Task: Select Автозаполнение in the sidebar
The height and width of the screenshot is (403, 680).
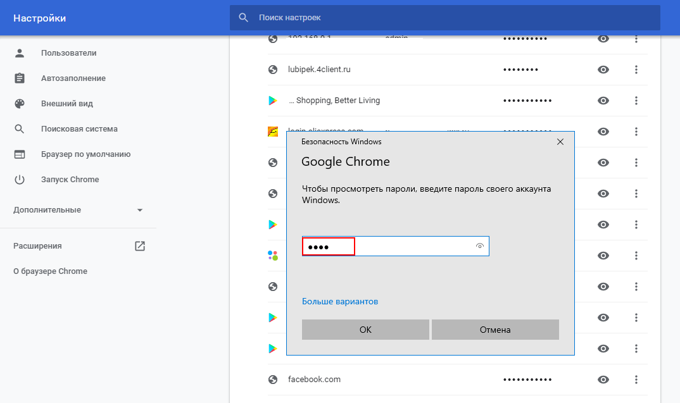Action: (x=73, y=78)
